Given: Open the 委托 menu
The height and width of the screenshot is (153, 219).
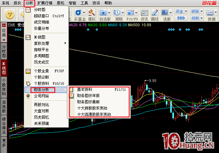Looking at the screenshot, I should (61, 3).
